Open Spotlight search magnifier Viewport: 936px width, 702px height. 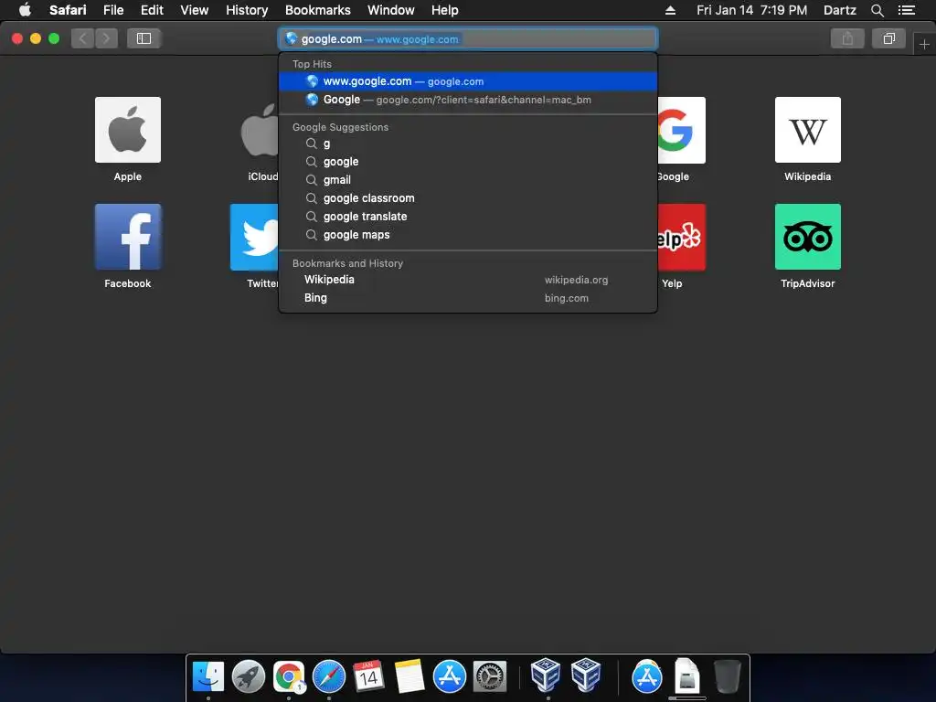coord(877,10)
